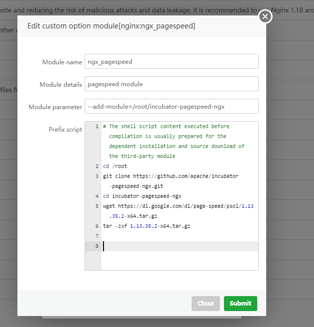314x327 pixels.
Task: Close the dialog with the X icon
Action: tap(265, 17)
